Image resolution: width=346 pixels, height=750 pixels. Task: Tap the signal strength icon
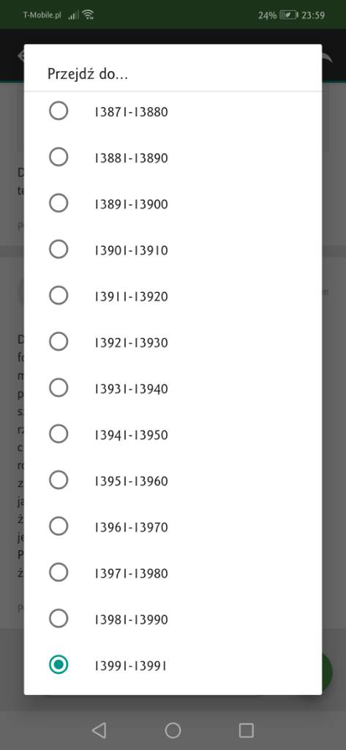[73, 15]
